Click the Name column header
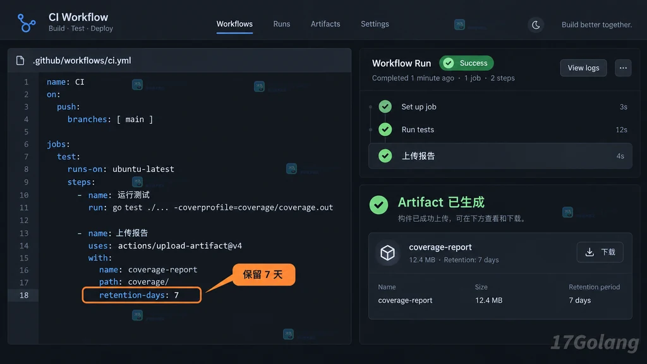Viewport: 647px width, 364px height. click(387, 287)
